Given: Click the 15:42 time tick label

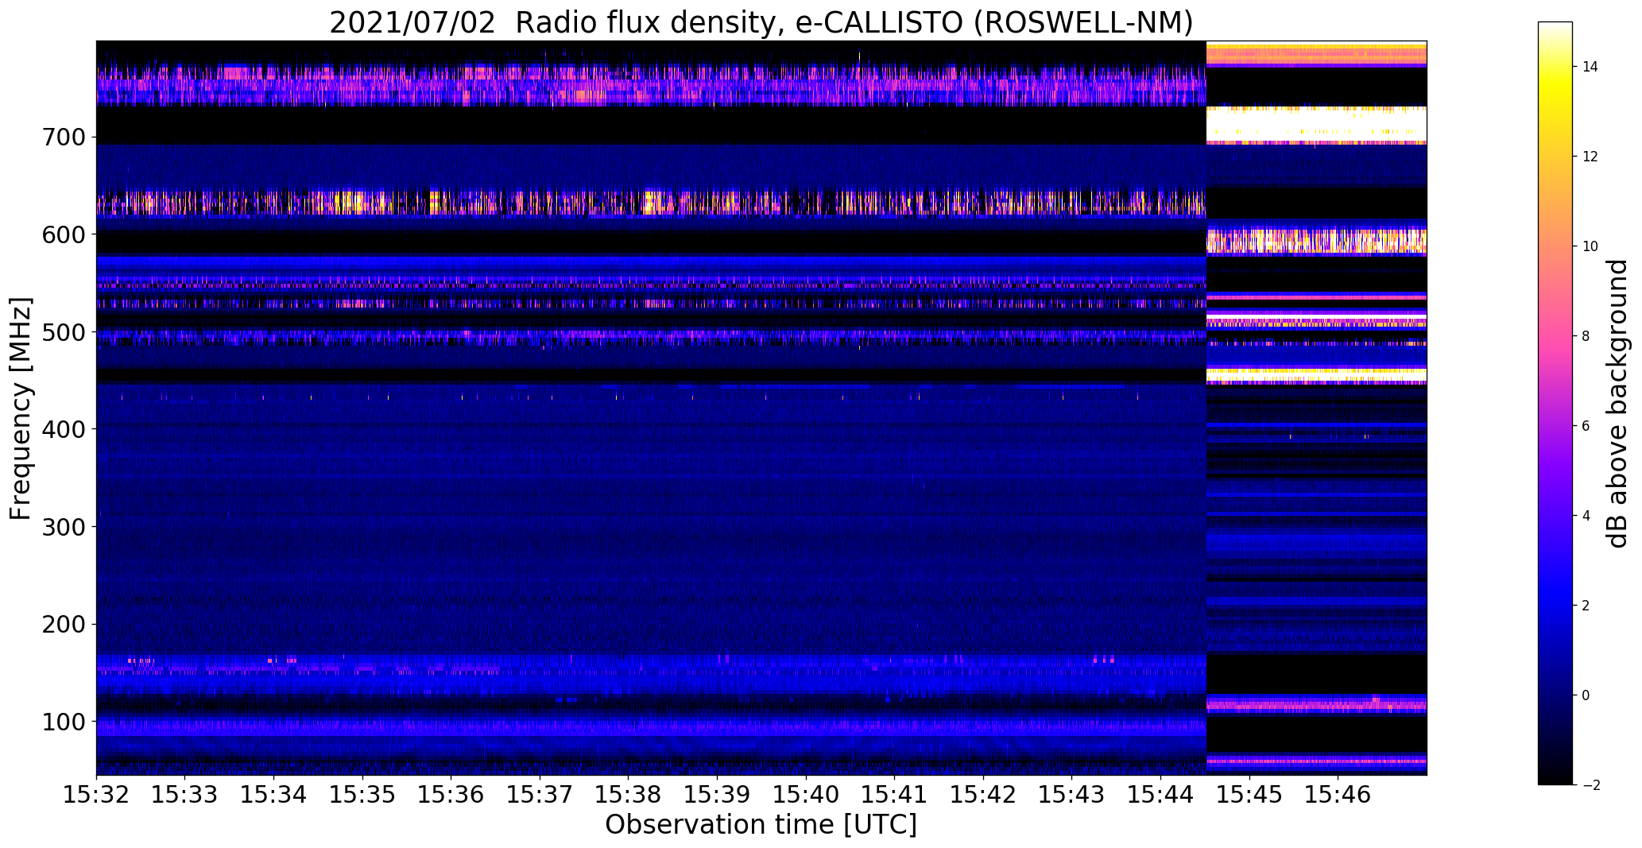Looking at the screenshot, I should (983, 794).
